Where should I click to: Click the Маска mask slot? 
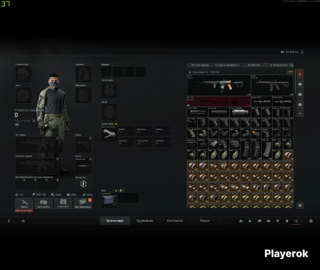coord(23,95)
